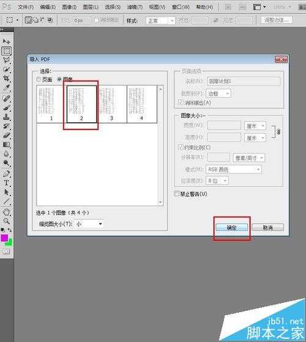The image size is (306, 342).
Task: Select the Spot Healing Brush tool
Action: tap(6, 98)
